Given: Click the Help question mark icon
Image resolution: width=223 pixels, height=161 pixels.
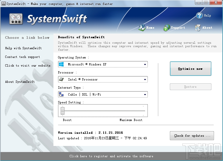Looking at the screenshot, I should [x=199, y=16].
